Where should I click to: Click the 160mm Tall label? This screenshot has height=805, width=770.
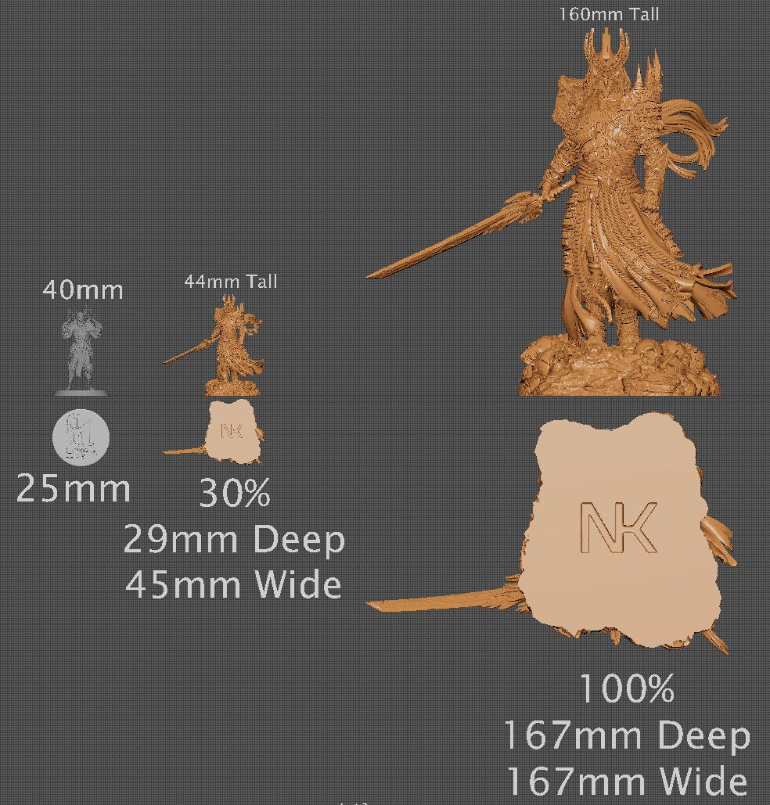pyautogui.click(x=610, y=13)
